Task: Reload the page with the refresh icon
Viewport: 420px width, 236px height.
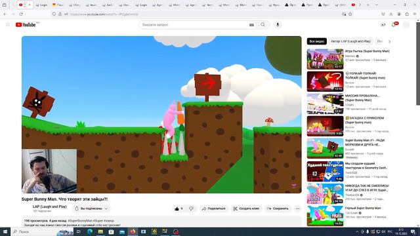Action: point(21,14)
